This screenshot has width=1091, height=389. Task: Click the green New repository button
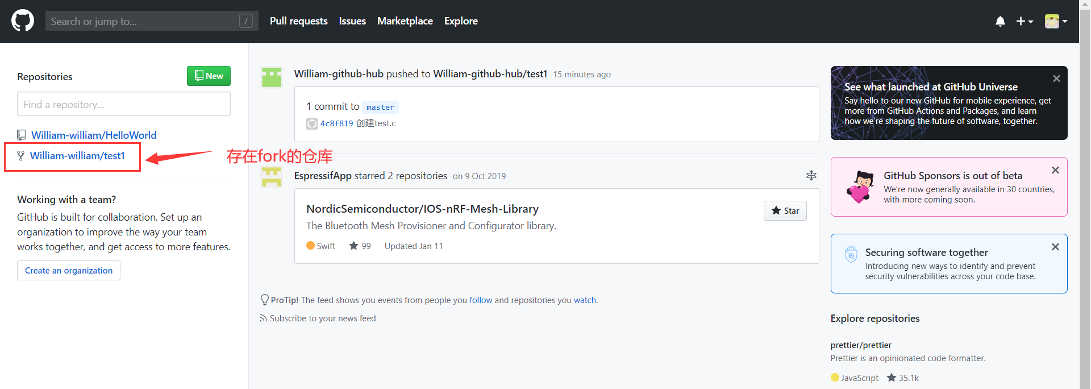click(209, 76)
